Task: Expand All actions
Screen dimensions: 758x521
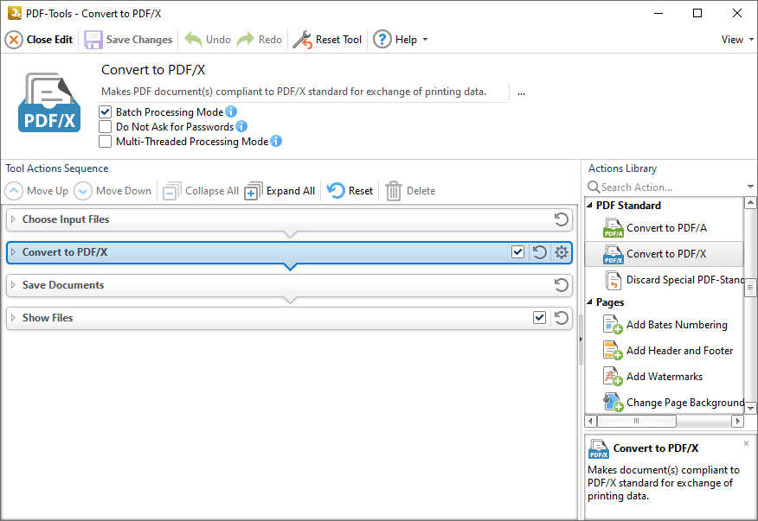Action: [x=279, y=191]
